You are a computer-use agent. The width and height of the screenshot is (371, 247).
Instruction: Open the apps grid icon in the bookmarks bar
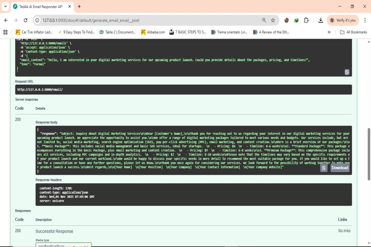click(x=5, y=32)
